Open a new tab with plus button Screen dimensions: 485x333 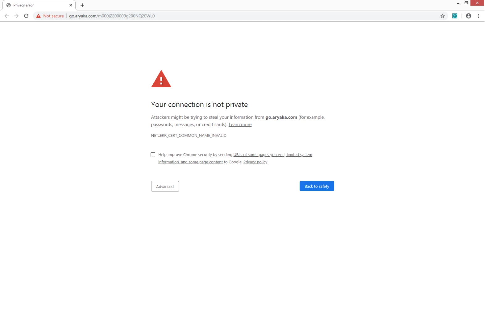(82, 5)
